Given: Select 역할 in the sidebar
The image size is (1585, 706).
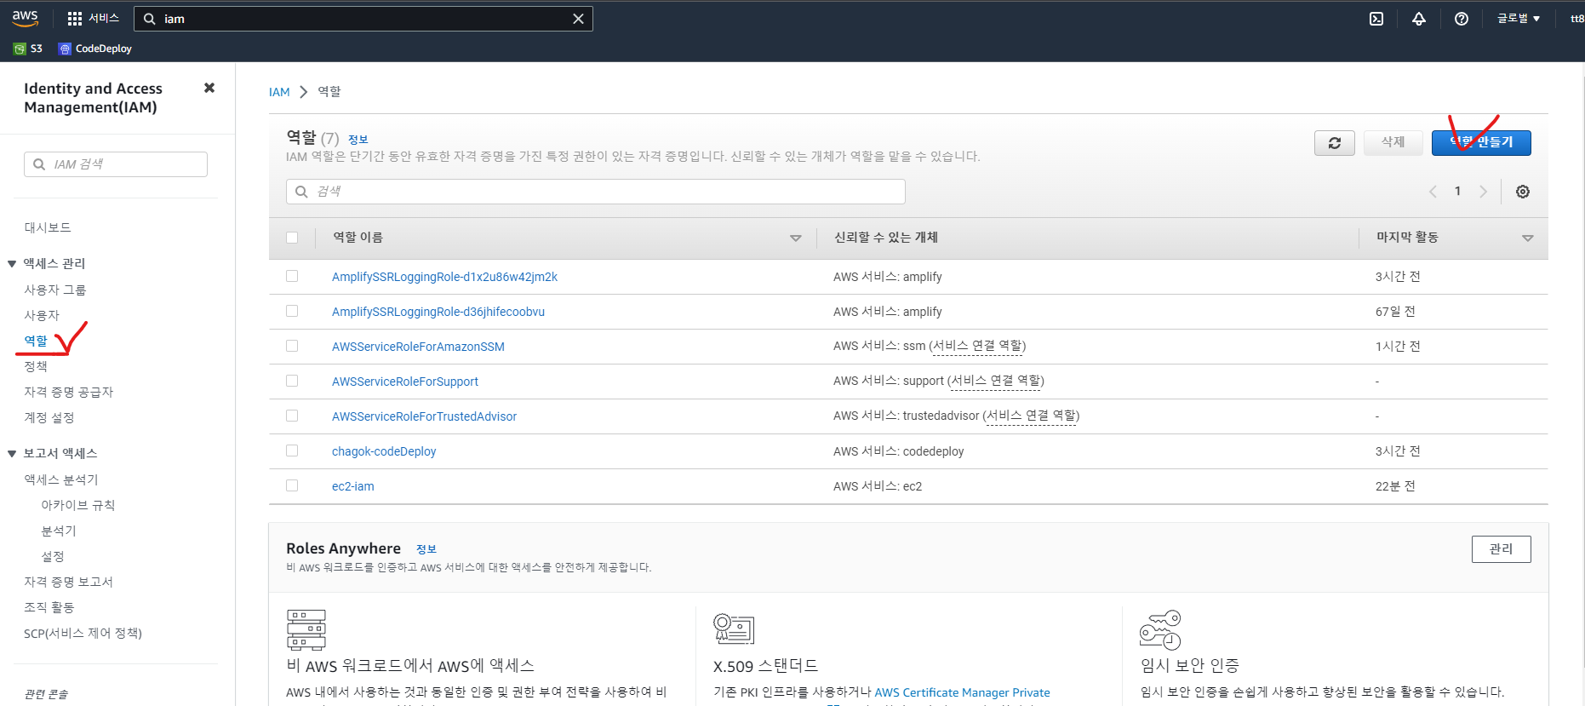Looking at the screenshot, I should 36,341.
